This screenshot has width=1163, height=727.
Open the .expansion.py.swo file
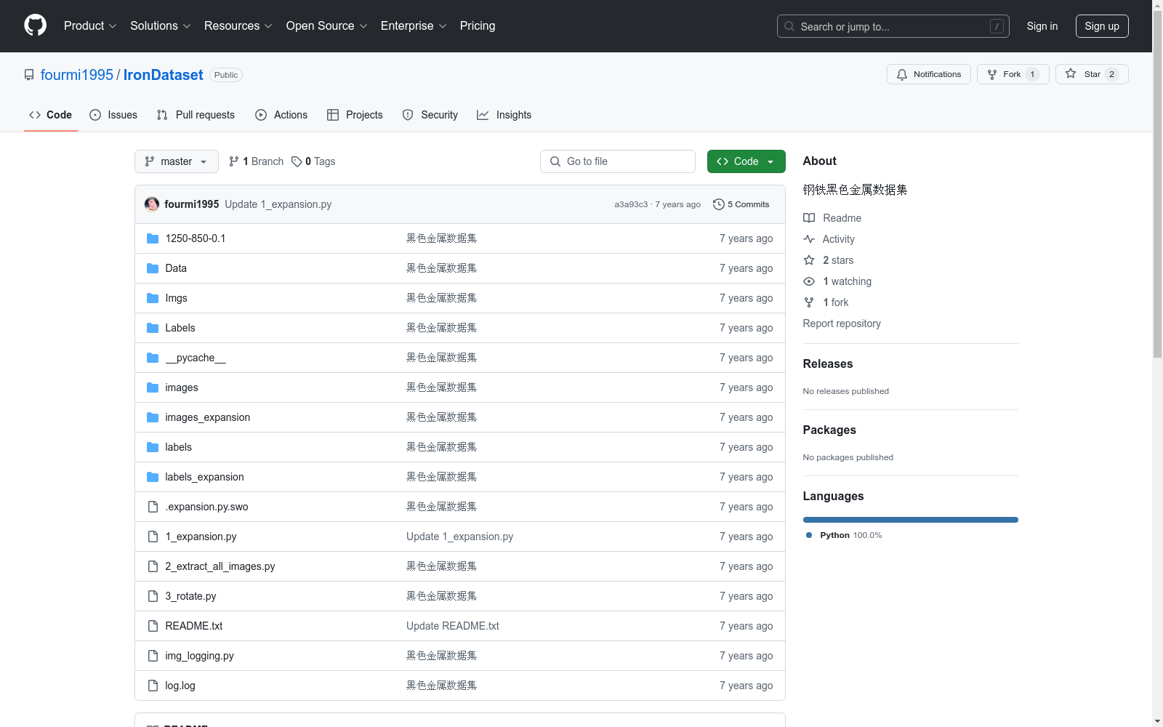206,507
